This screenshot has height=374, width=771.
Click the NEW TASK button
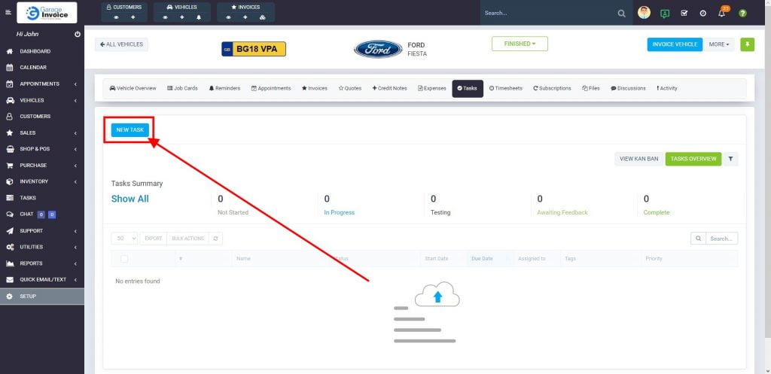coord(130,129)
